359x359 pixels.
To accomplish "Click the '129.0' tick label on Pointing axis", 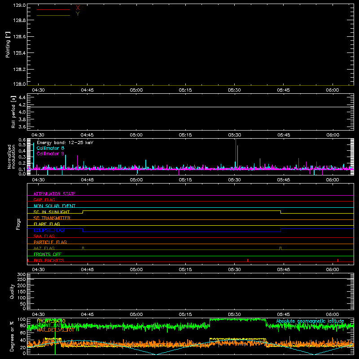I will (19, 5).
